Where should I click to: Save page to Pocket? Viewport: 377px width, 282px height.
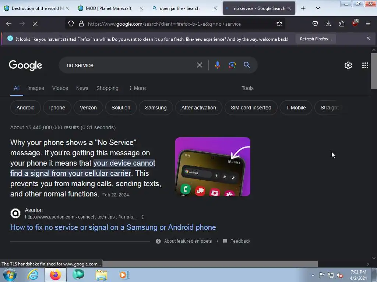pos(315,24)
